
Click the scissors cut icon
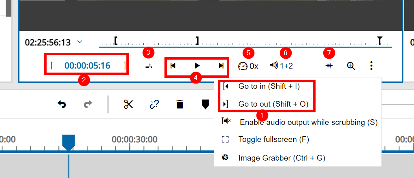click(128, 104)
